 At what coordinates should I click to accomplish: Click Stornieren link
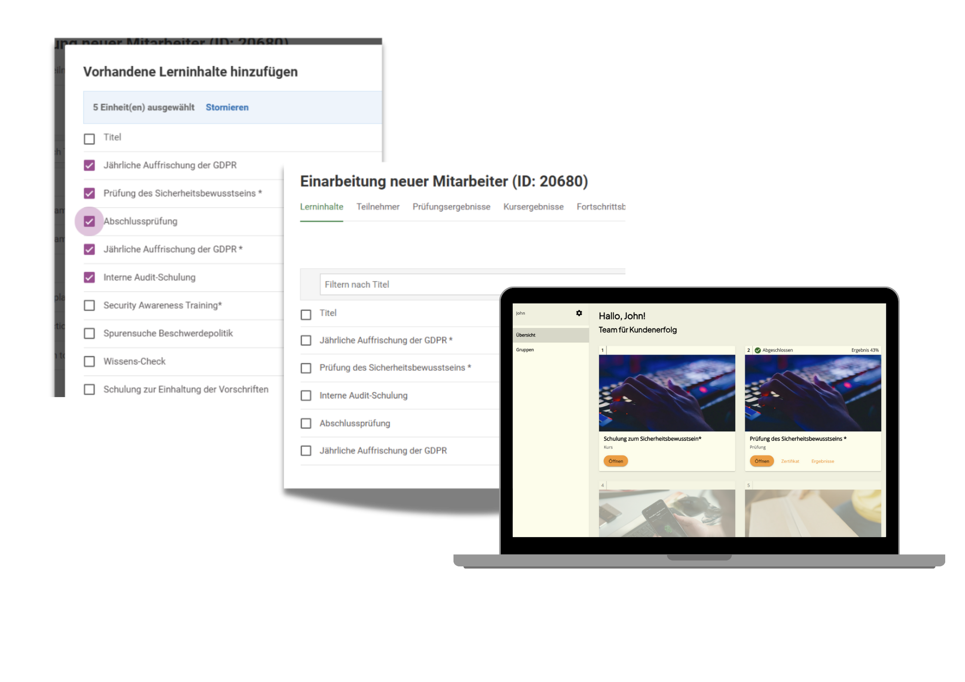pyautogui.click(x=227, y=107)
